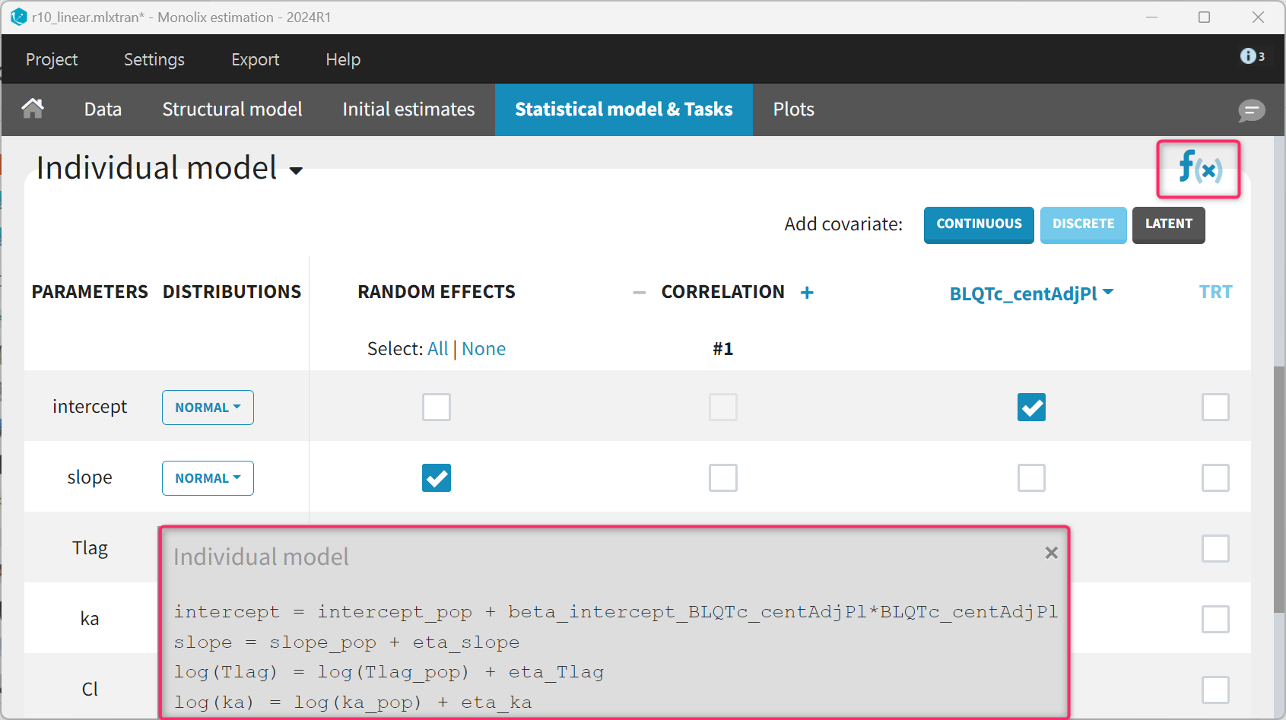Open the comments speech bubble icon
The image size is (1286, 720).
tap(1251, 110)
